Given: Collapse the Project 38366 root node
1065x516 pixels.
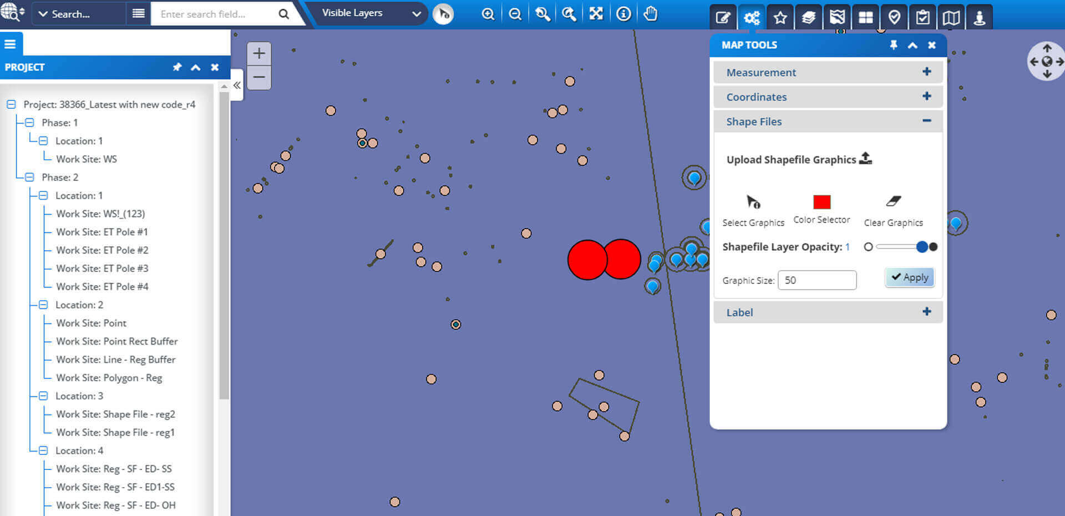Looking at the screenshot, I should (x=11, y=104).
